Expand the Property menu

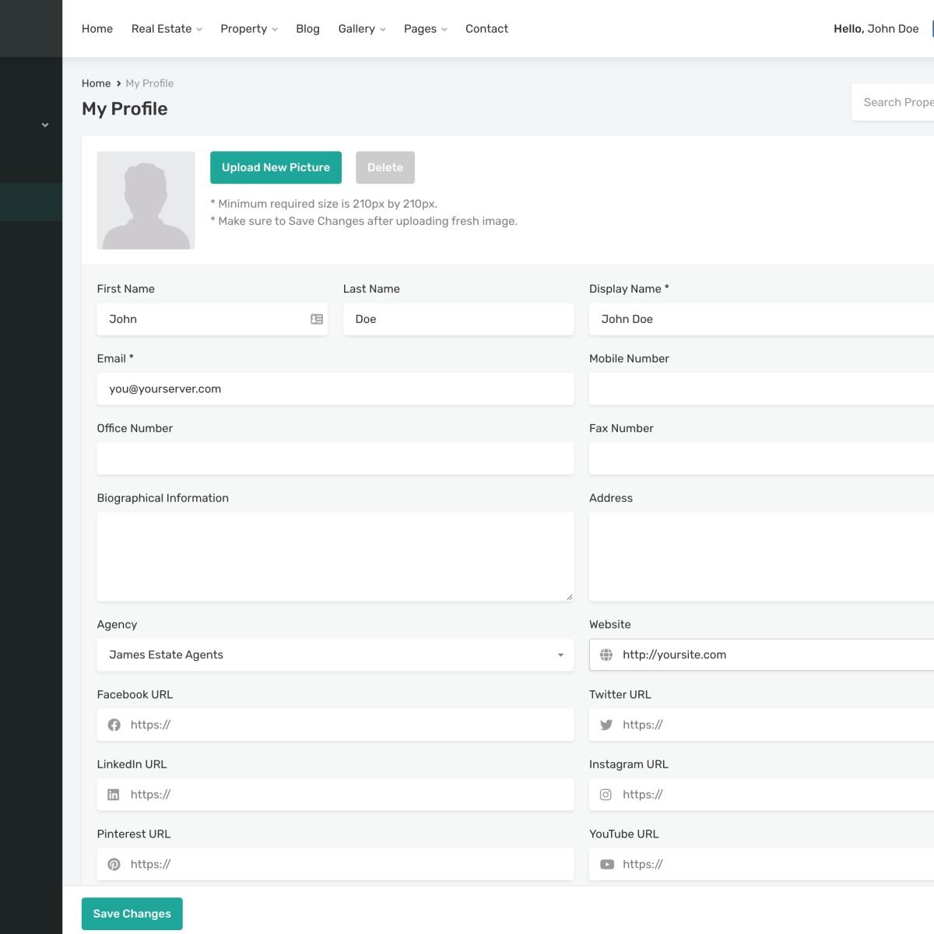[248, 29]
